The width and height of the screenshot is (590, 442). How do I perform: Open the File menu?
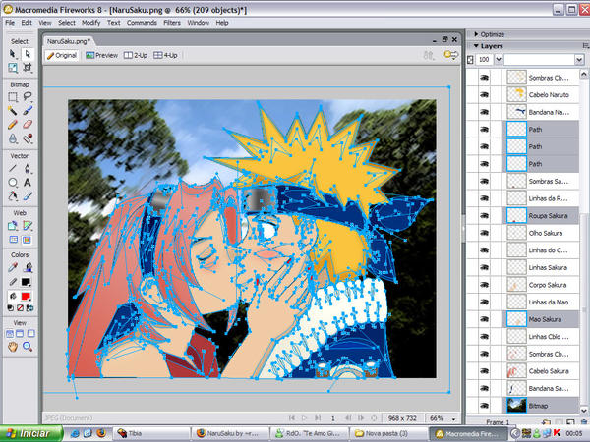(x=10, y=23)
